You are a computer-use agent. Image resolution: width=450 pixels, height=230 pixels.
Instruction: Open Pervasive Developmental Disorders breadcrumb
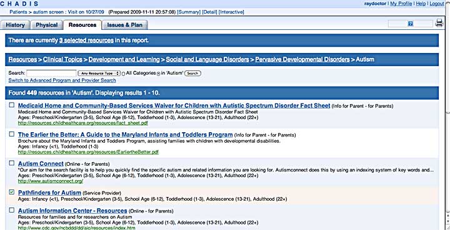(x=302, y=59)
